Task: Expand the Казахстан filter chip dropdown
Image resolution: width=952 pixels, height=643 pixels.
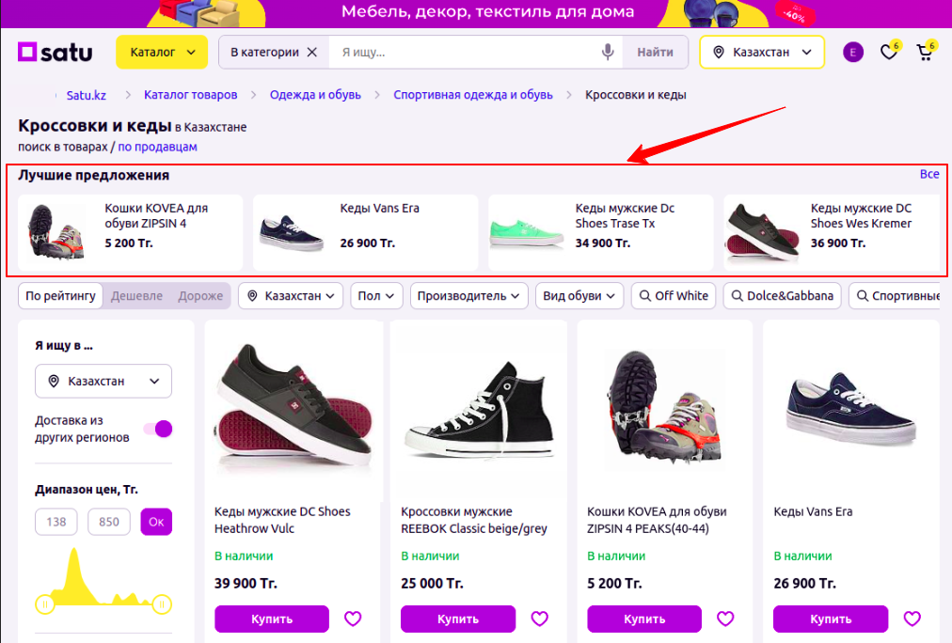Action: pos(291,296)
